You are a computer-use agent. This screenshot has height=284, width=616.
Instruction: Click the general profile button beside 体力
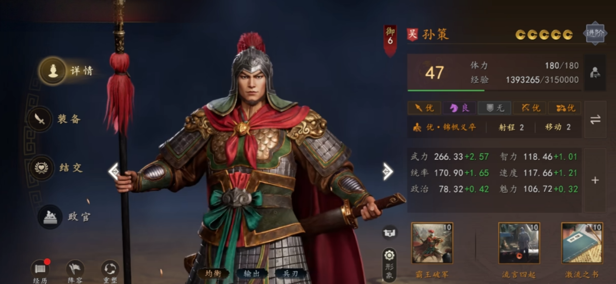coord(595,73)
